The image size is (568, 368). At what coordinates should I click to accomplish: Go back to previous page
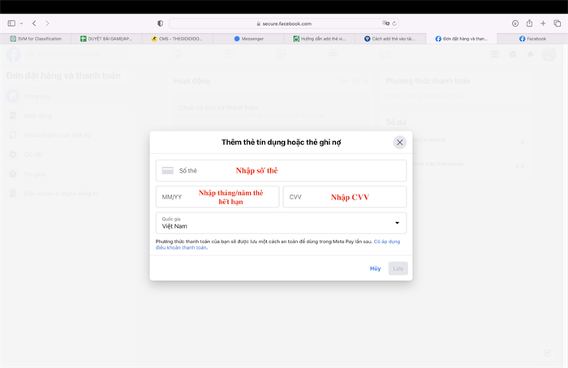pyautogui.click(x=34, y=24)
